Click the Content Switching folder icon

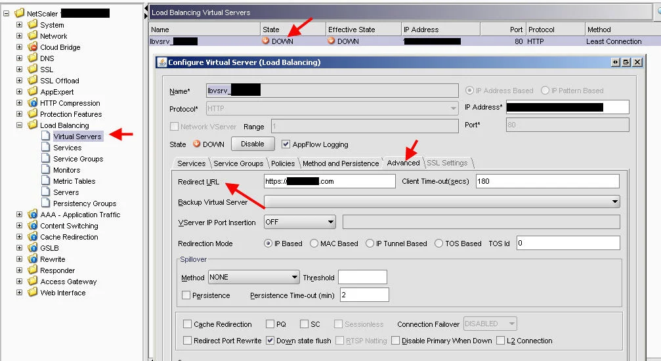pos(32,225)
